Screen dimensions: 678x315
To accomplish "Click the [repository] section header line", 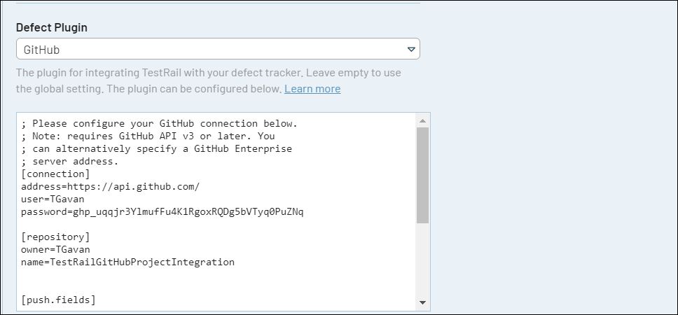I will point(55,237).
